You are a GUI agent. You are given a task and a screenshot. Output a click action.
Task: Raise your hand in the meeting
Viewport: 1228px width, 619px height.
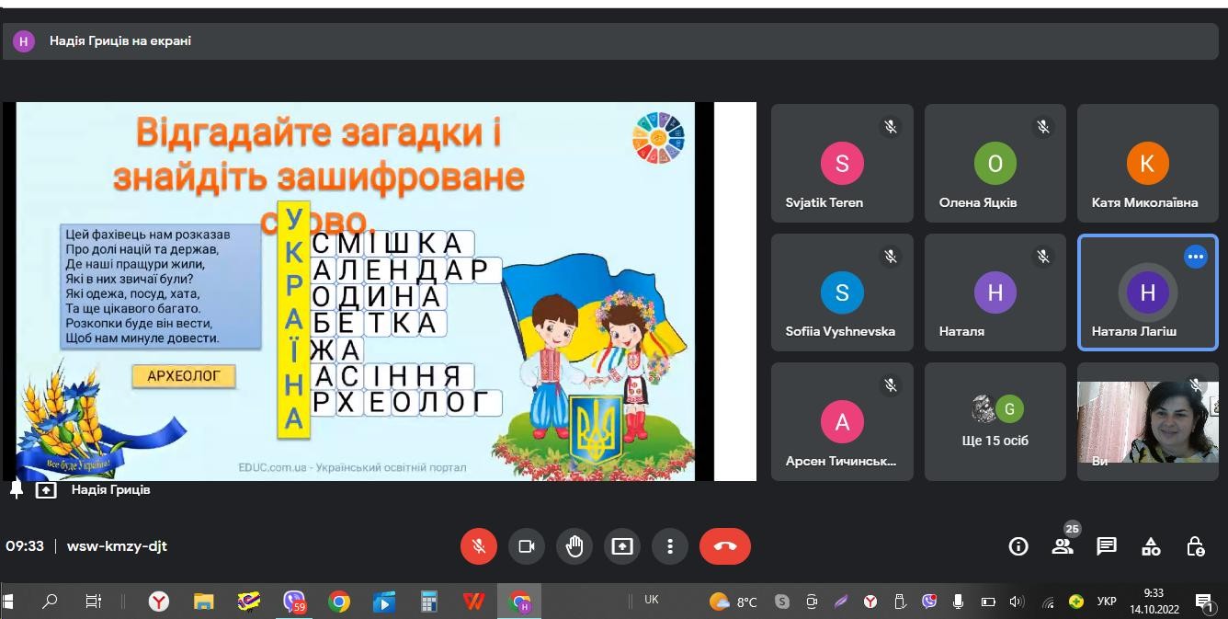pos(574,546)
